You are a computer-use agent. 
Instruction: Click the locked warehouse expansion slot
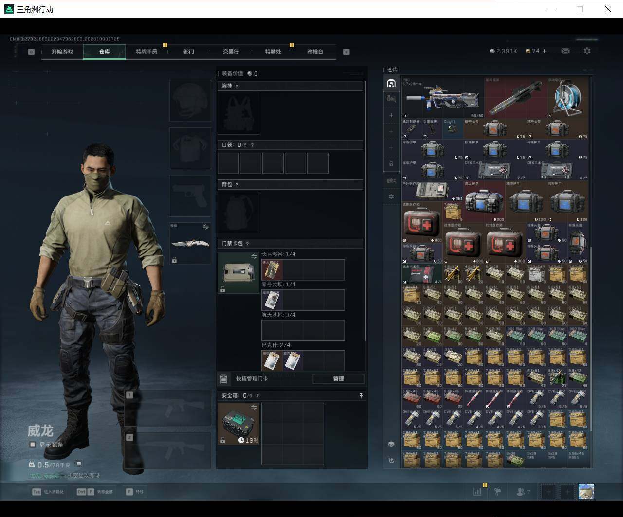tap(391, 164)
